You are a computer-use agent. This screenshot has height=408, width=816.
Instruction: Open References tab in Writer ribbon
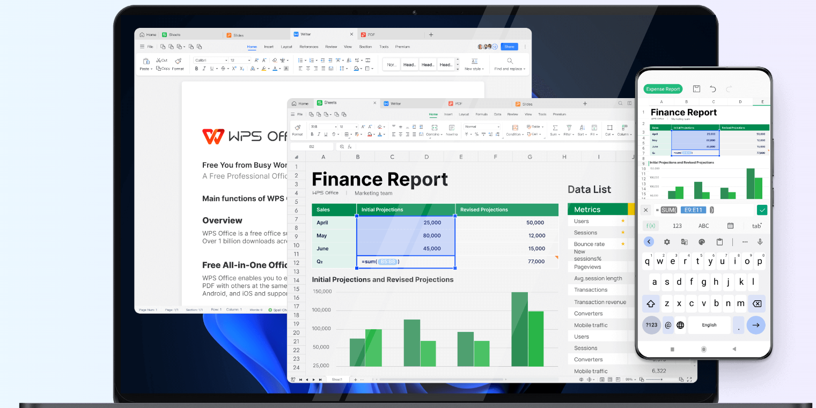point(309,47)
